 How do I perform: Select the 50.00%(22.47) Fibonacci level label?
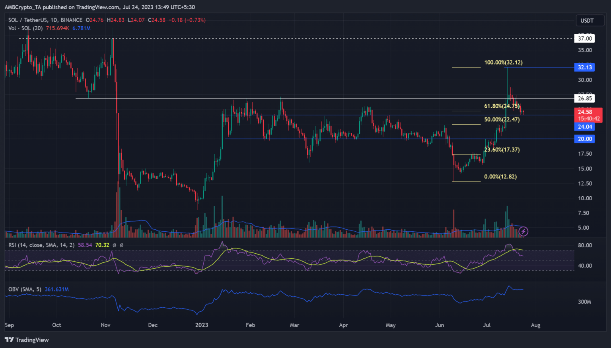point(502,119)
